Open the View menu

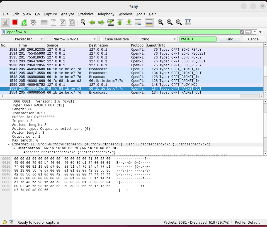pyautogui.click(x=27, y=14)
